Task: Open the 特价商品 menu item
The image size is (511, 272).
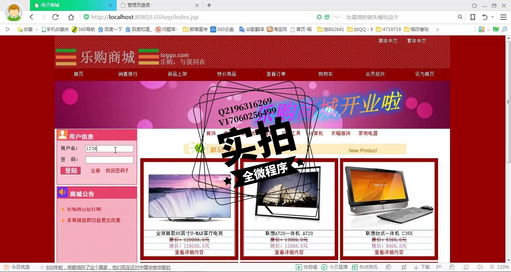Action: click(227, 74)
